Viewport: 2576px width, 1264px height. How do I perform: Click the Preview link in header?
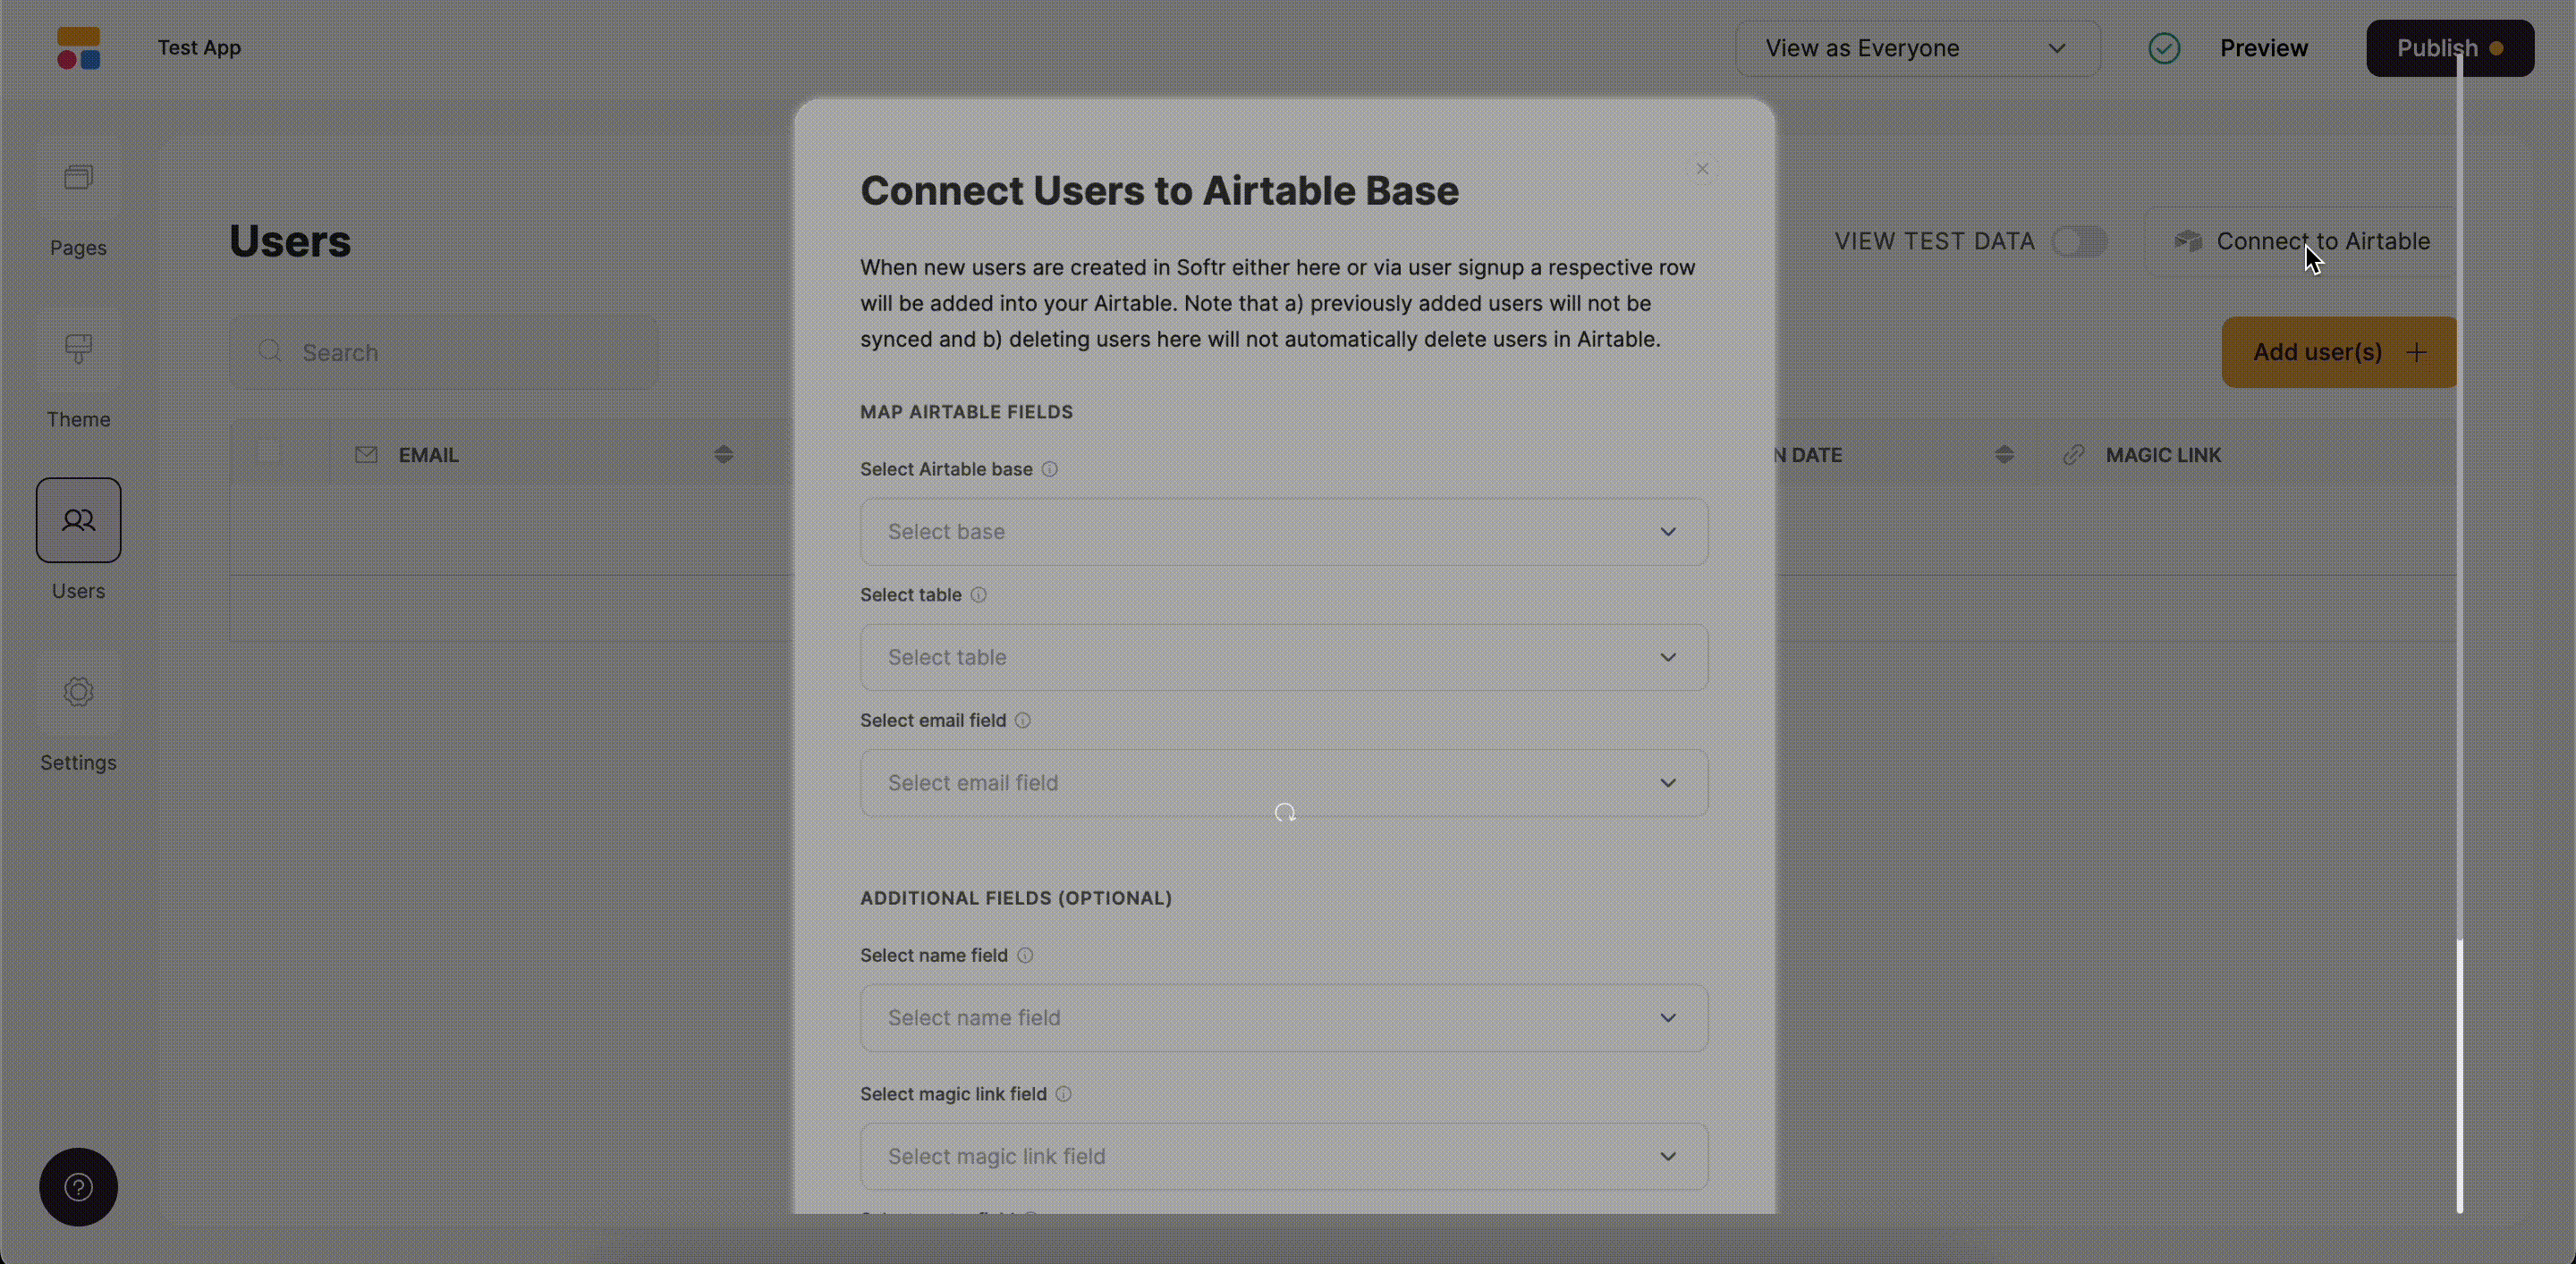pos(2263,48)
